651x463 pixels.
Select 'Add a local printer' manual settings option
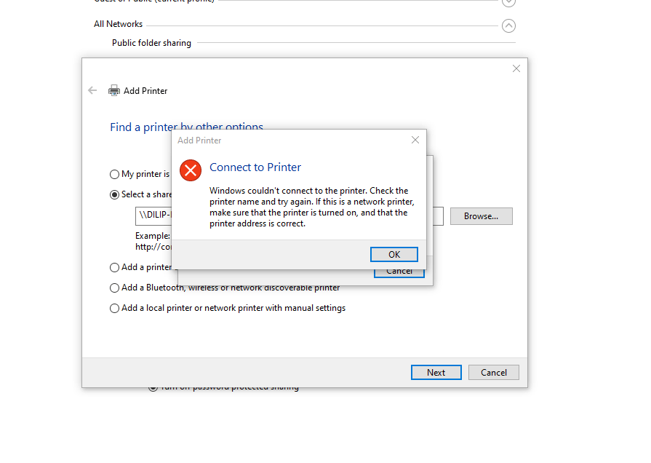[115, 308]
